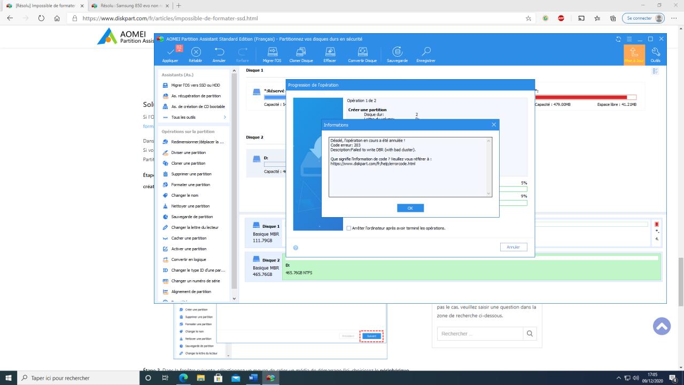Open As. récupération de partition wizard
Screen dimensions: 684x385
pyautogui.click(x=195, y=96)
